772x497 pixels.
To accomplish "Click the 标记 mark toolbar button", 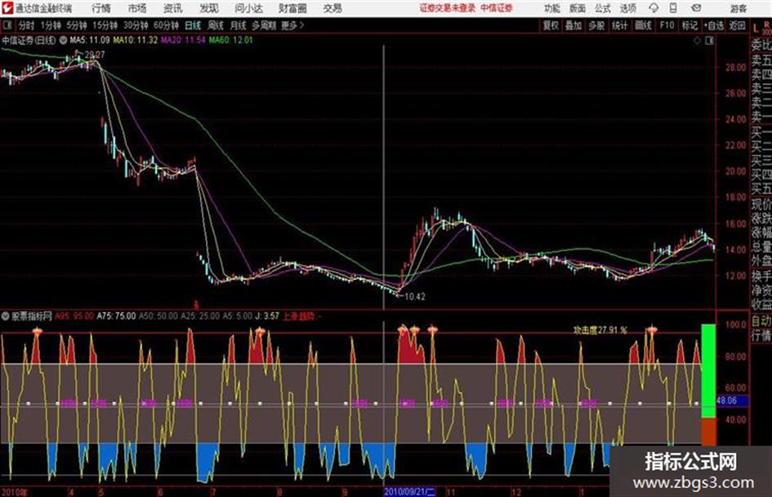I will (x=689, y=25).
